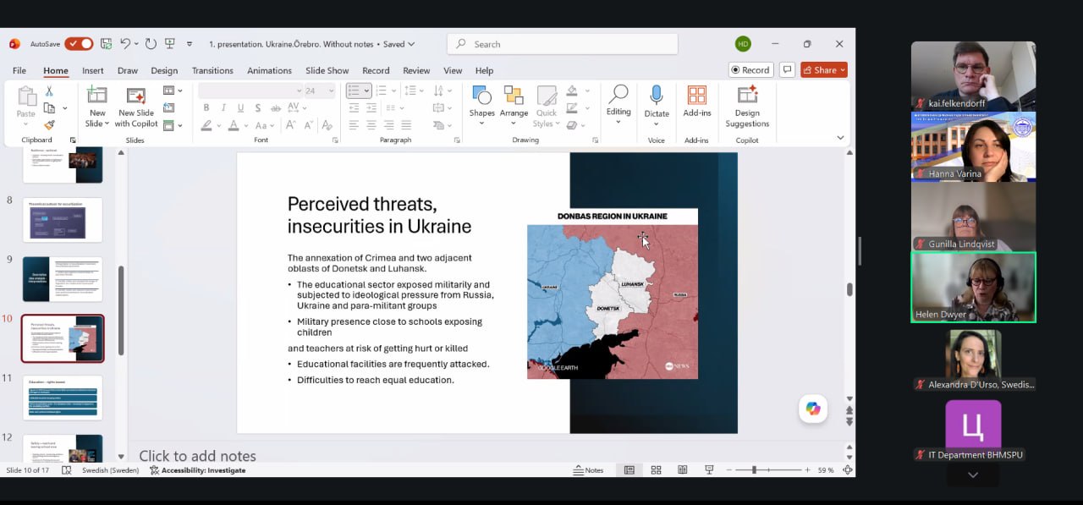
Task: Click the Design Suggestions icon
Action: (747, 107)
